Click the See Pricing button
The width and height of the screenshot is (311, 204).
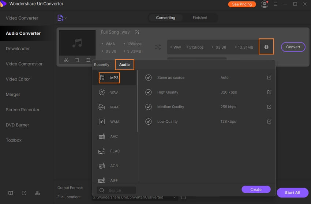click(242, 4)
